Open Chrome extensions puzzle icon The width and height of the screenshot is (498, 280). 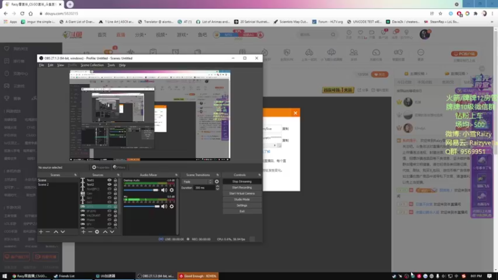(x=476, y=13)
